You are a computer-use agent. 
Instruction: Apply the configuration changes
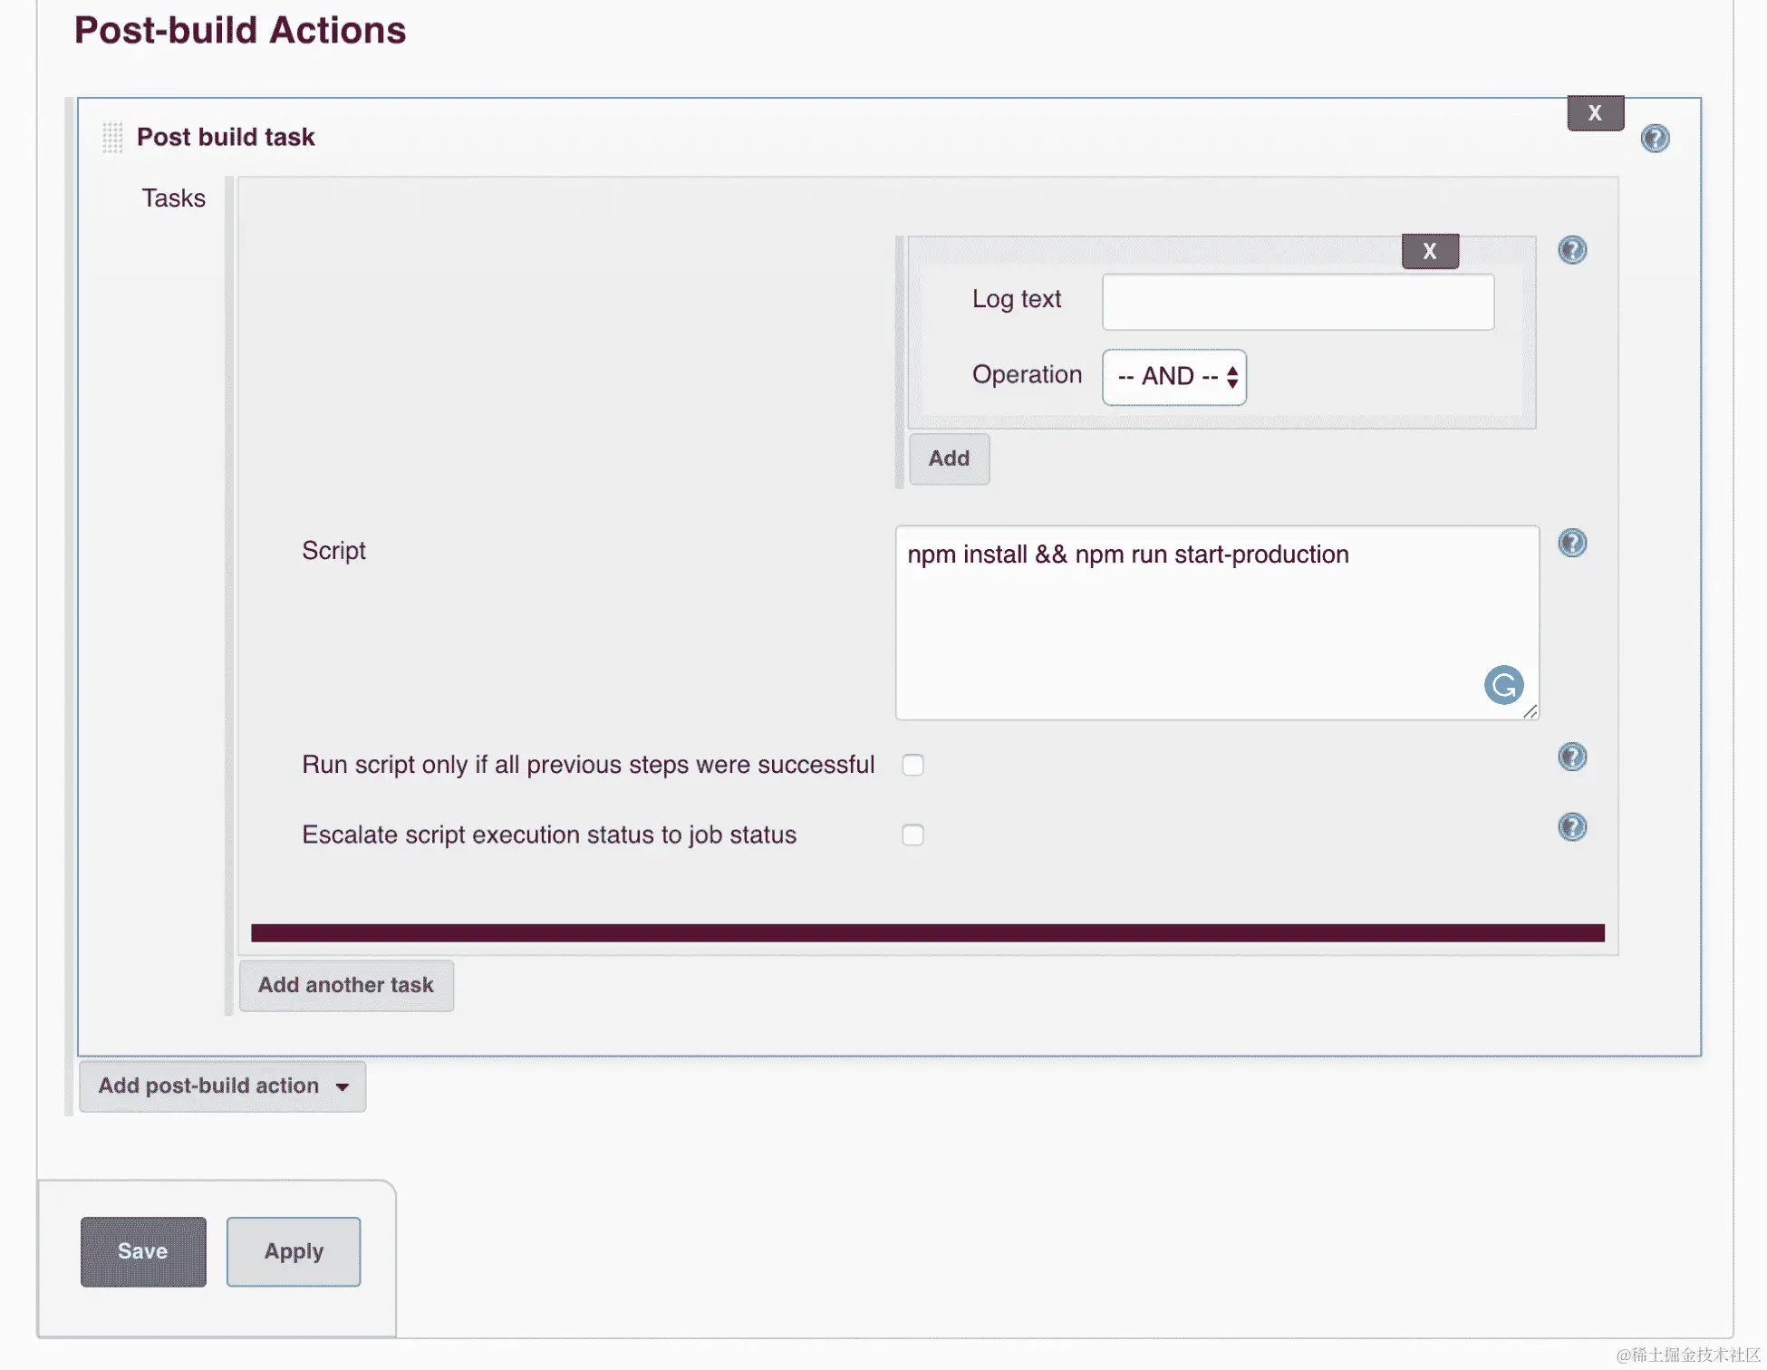pos(294,1251)
